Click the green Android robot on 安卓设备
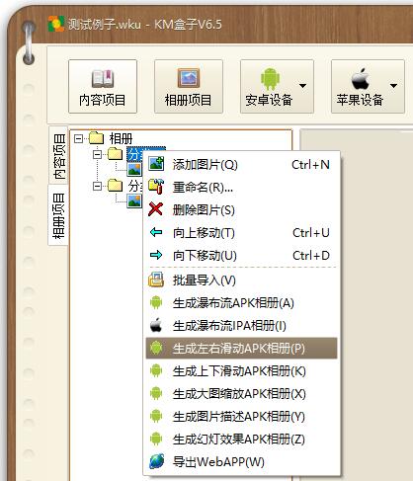This screenshot has width=413, height=481. (270, 79)
